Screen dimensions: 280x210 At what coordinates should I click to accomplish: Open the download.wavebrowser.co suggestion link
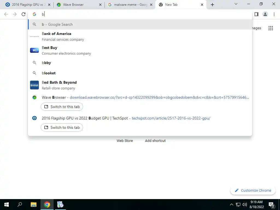159,98
